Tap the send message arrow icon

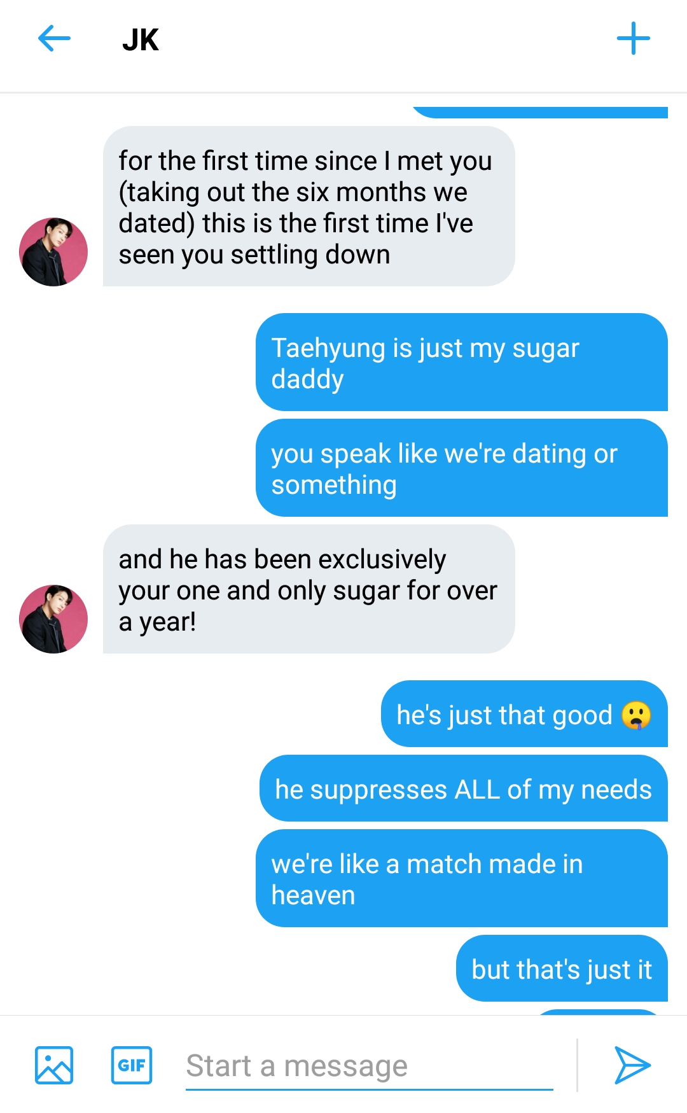click(x=632, y=1065)
